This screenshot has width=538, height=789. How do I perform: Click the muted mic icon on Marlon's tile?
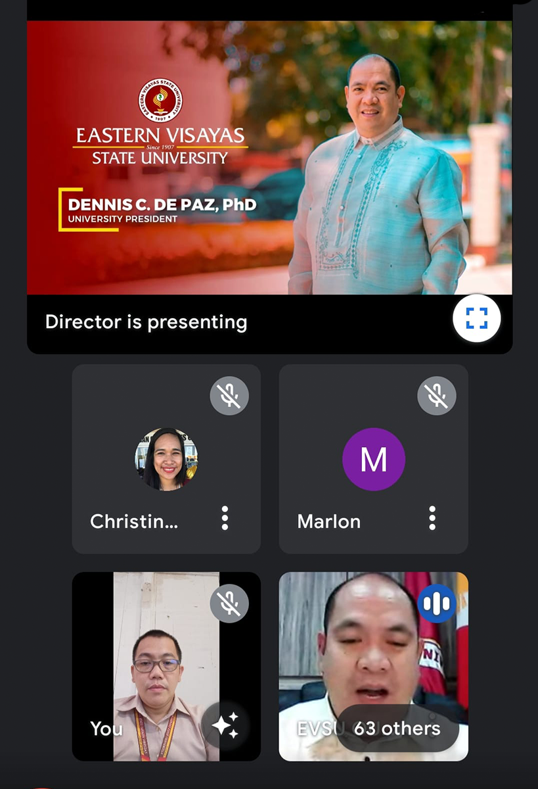pyautogui.click(x=437, y=396)
